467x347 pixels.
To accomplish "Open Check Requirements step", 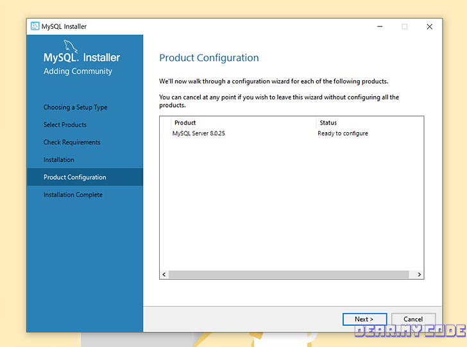I will (72, 142).
